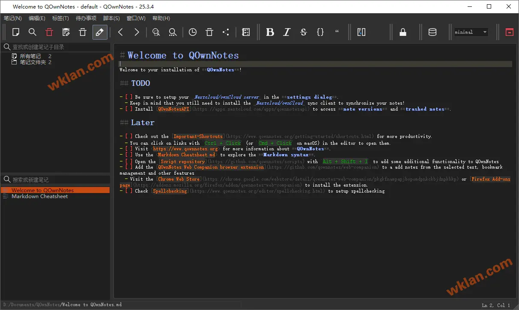Open the 待办事项 menu
The width and height of the screenshot is (519, 310).
pyautogui.click(x=86, y=18)
